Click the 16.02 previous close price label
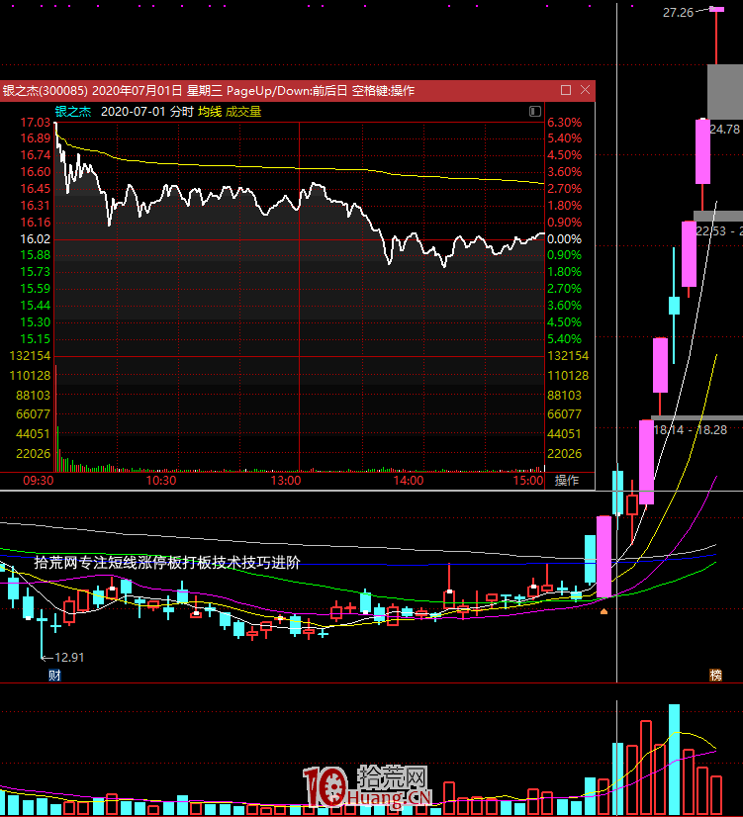Screen dimensions: 743x817 pyautogui.click(x=36, y=239)
